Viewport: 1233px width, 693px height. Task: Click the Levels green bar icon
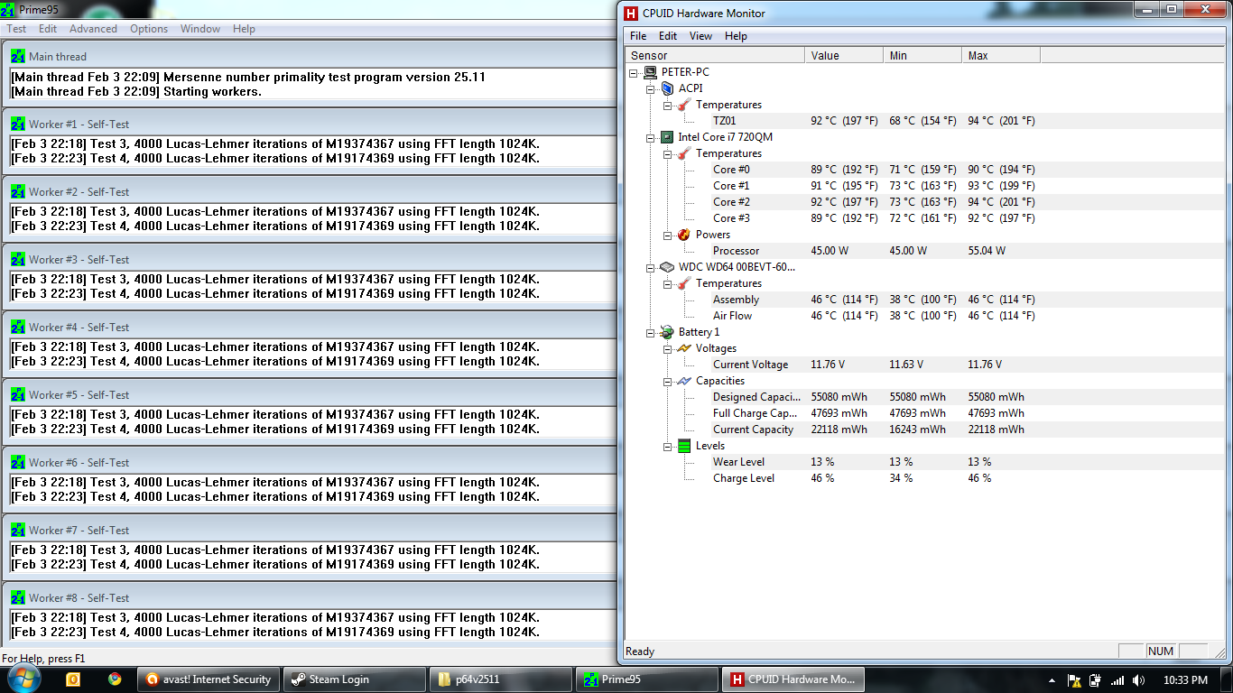coord(684,446)
